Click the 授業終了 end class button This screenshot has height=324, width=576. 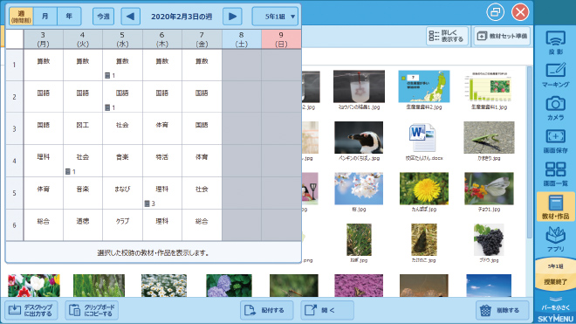click(555, 282)
